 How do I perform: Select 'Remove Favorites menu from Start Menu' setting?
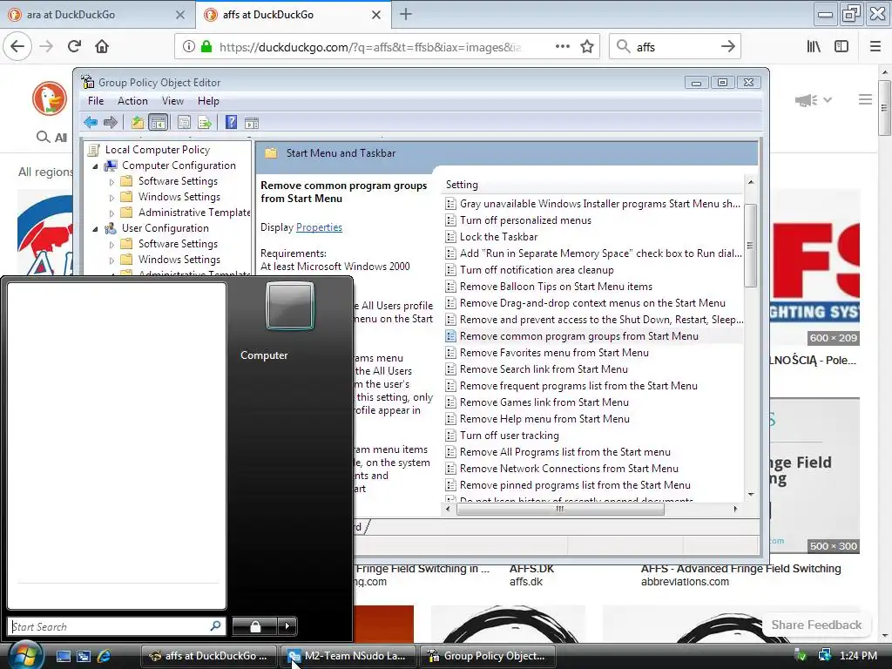[x=554, y=353]
